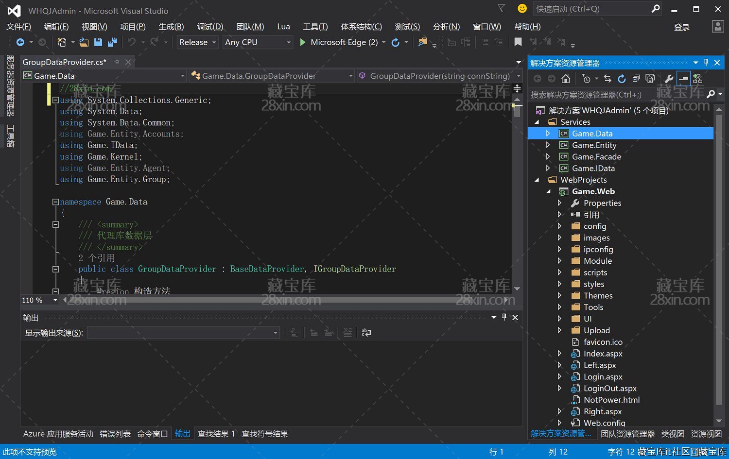The image size is (729, 459).
Task: Pin the Solution Explorer panel
Action: pyautogui.click(x=706, y=63)
